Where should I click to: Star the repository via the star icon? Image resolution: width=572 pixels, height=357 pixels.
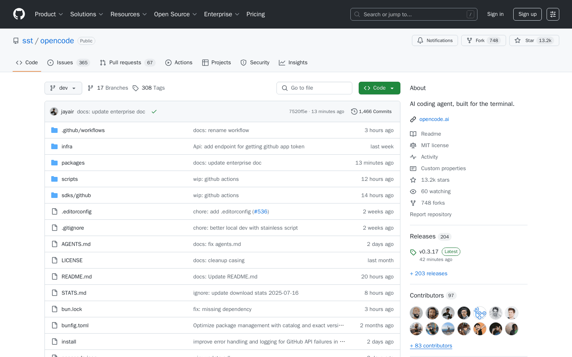coord(517,40)
